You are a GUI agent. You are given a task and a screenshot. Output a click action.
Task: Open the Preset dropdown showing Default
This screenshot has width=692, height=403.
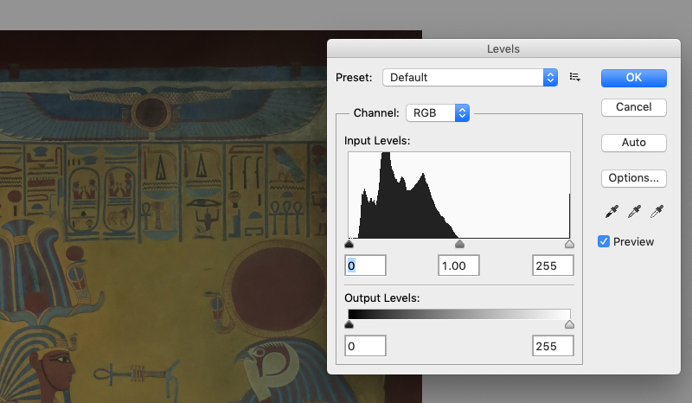click(470, 78)
